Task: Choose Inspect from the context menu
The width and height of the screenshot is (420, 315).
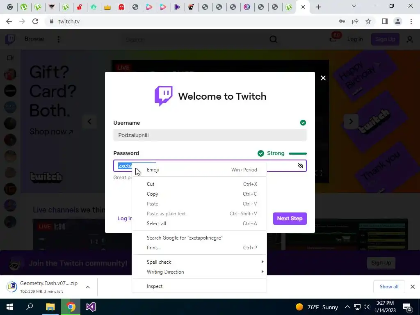Action: coord(199,286)
